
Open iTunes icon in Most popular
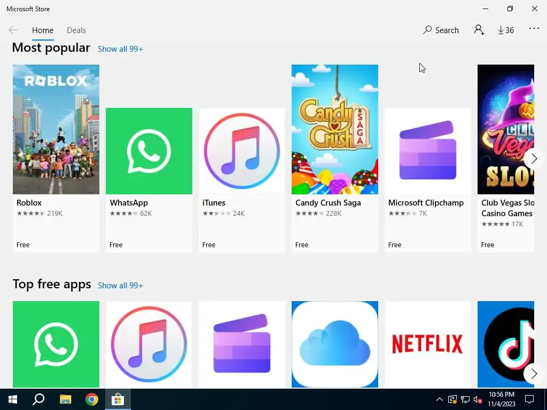coord(242,151)
